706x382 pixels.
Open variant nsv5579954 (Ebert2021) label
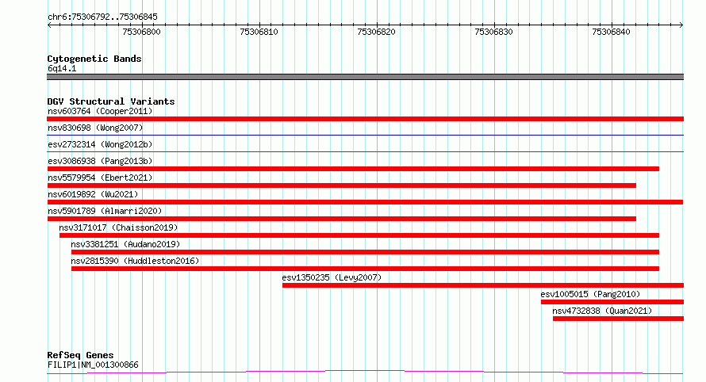100,178
